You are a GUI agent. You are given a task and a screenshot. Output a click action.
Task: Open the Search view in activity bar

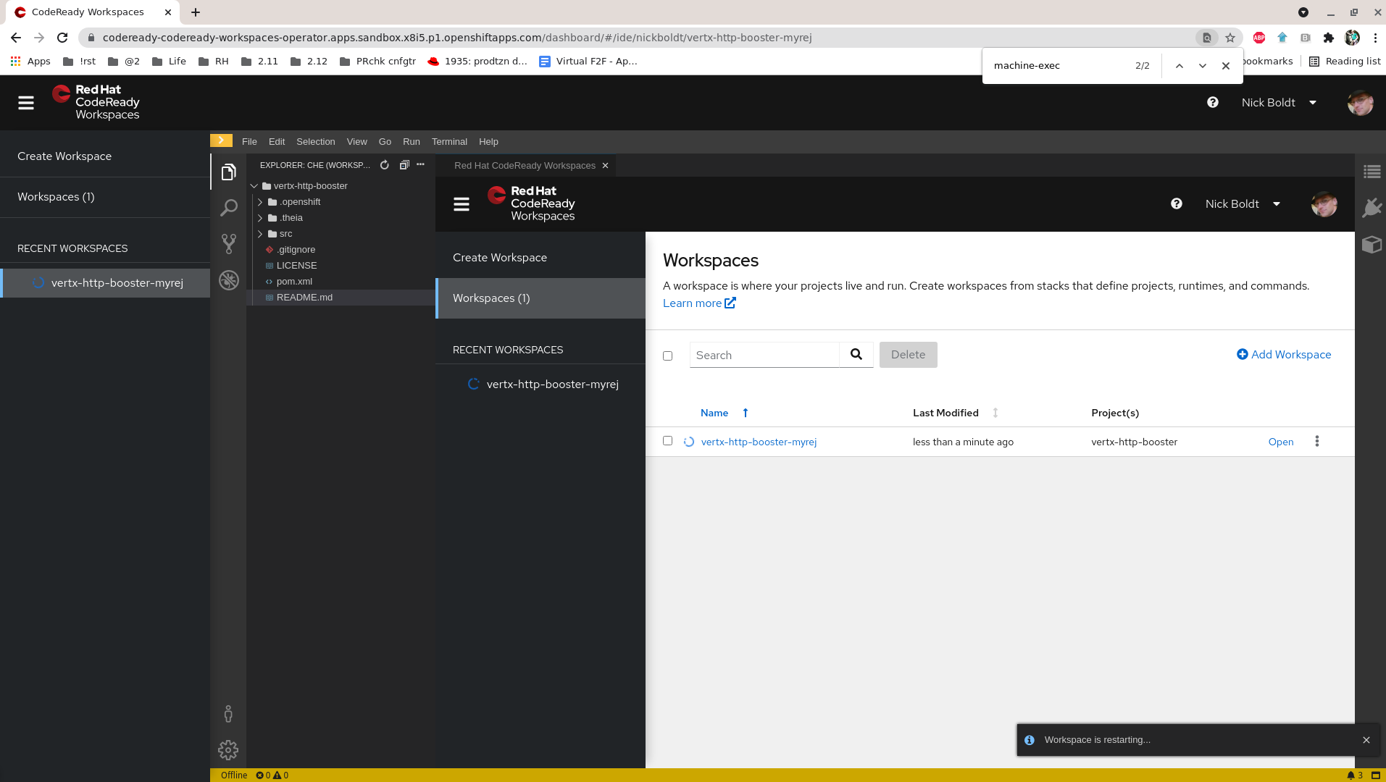coord(228,208)
